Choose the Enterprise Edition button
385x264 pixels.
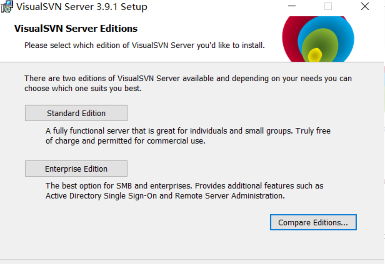pos(76,169)
